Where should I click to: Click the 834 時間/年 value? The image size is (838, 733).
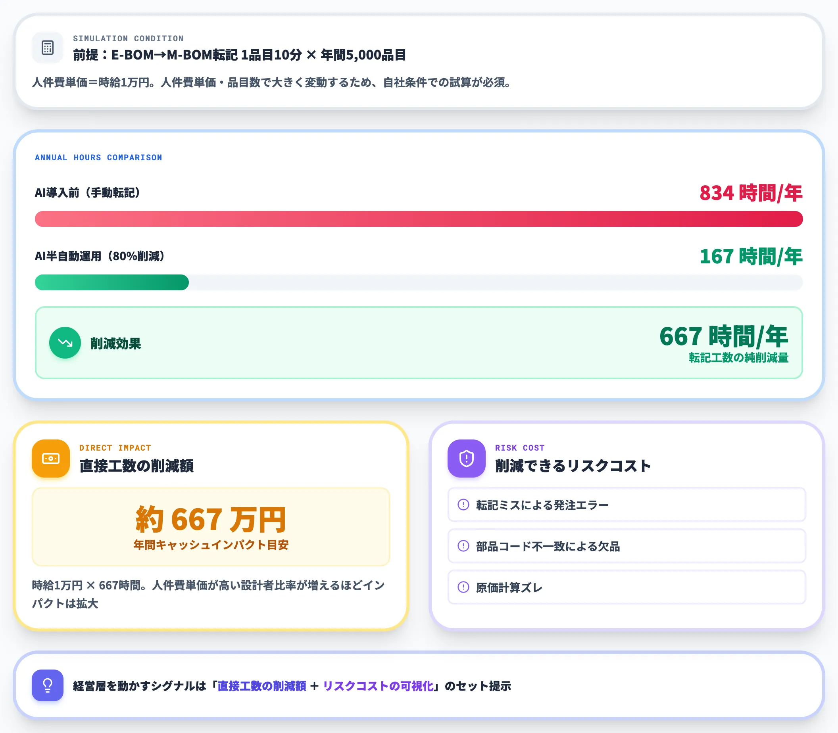click(751, 193)
